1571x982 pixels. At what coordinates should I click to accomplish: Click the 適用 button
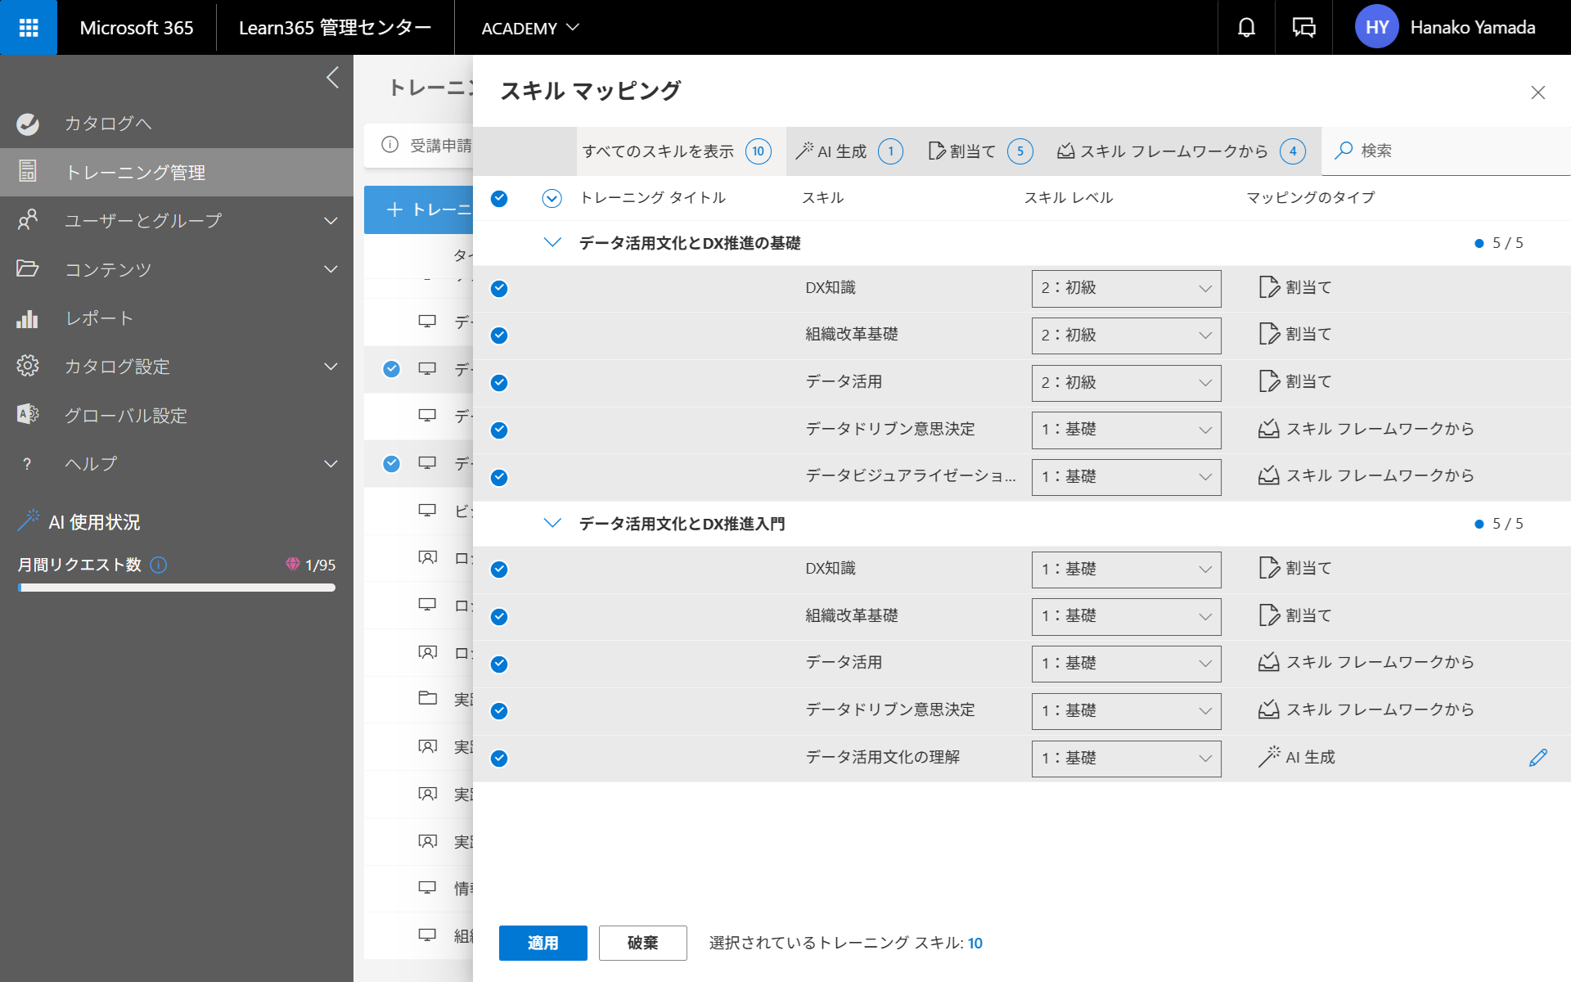tap(542, 943)
